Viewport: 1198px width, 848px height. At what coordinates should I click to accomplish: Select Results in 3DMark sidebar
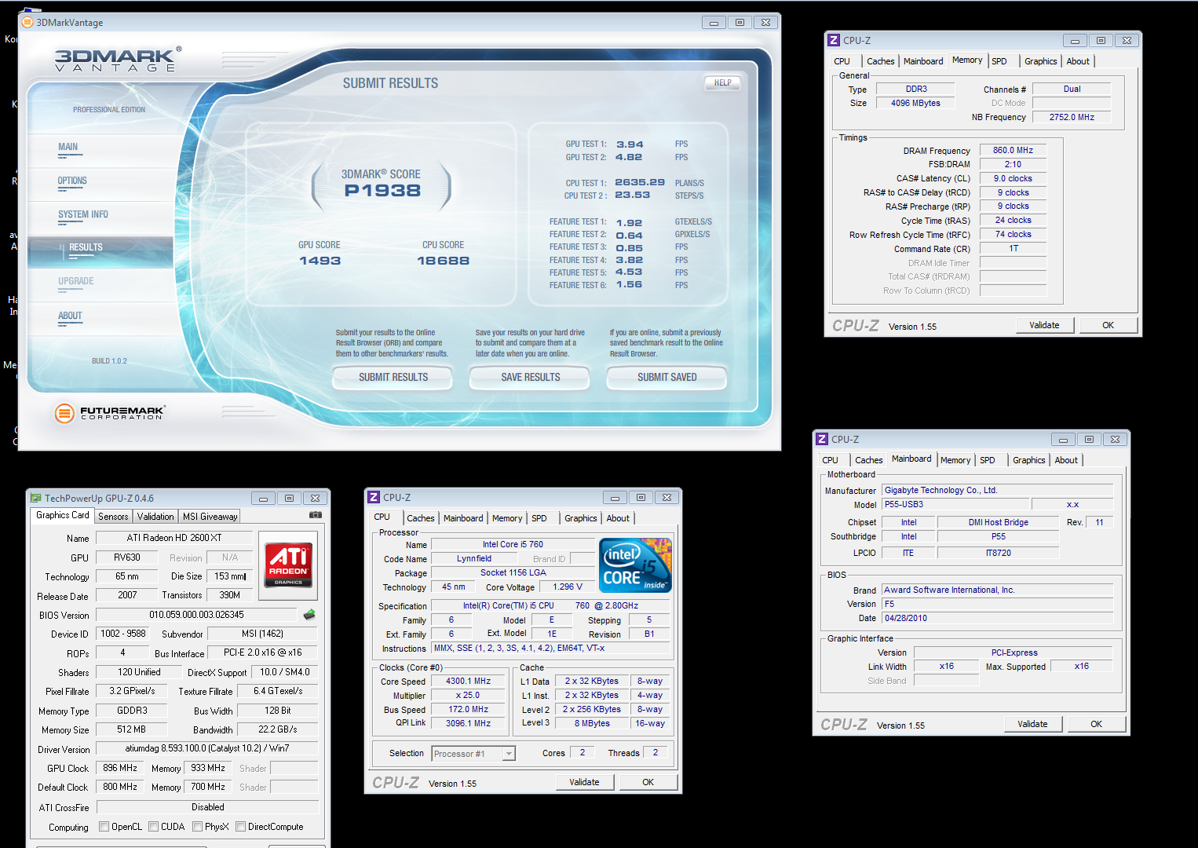pyautogui.click(x=100, y=250)
